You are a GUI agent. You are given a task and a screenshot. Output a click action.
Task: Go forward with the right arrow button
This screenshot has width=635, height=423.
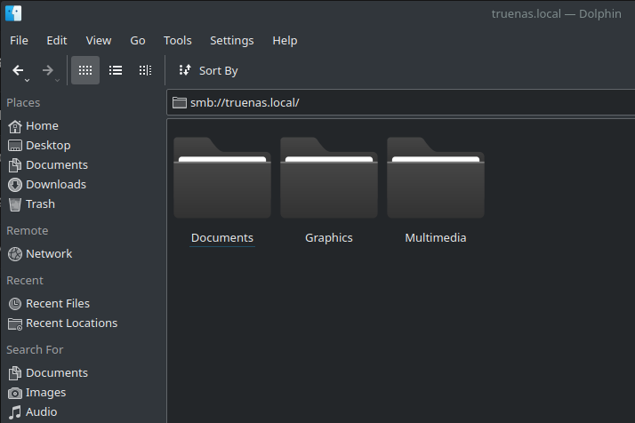[48, 70]
